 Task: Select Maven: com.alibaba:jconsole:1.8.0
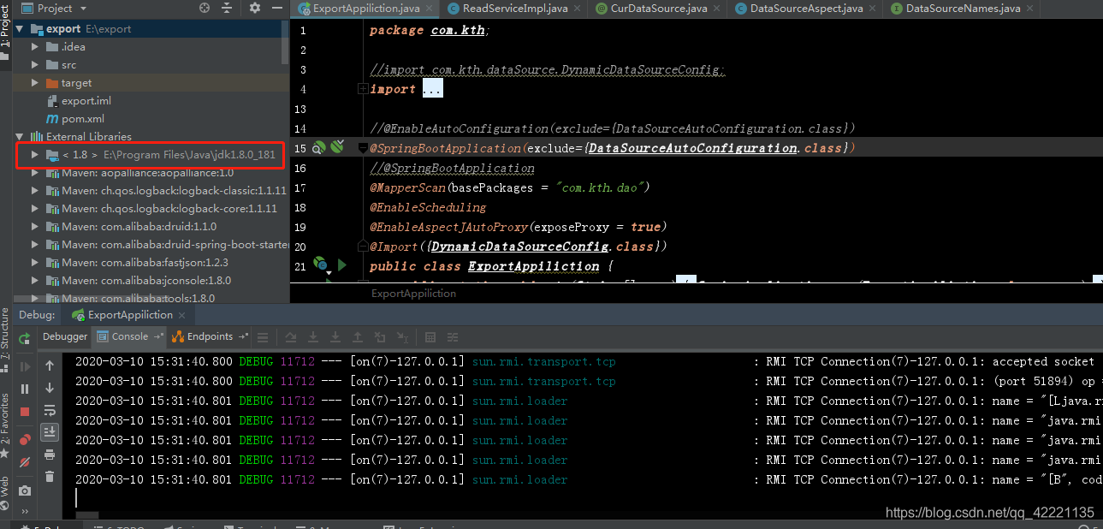click(x=146, y=280)
